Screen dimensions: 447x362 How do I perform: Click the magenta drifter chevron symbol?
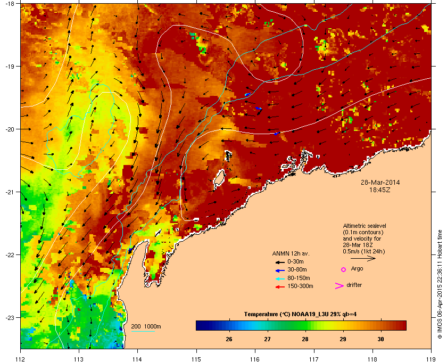tap(340, 286)
